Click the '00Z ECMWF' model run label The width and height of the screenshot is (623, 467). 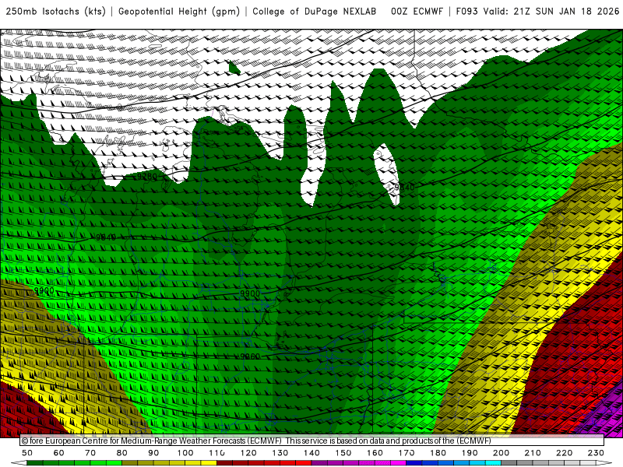pyautogui.click(x=417, y=12)
